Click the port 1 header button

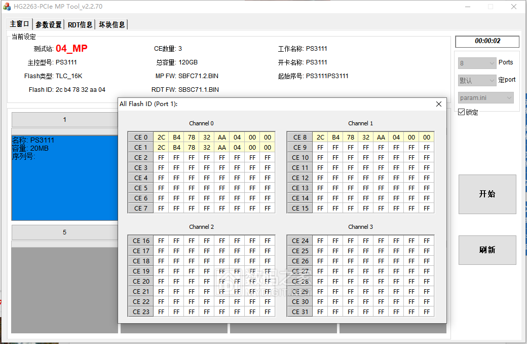64,120
